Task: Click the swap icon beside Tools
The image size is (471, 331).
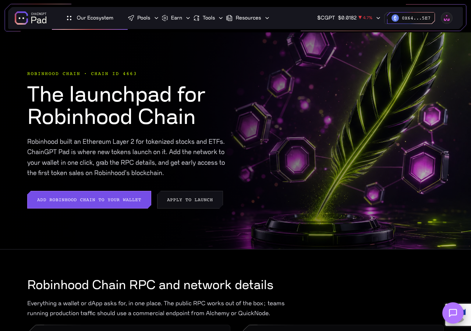Action: pyautogui.click(x=196, y=18)
